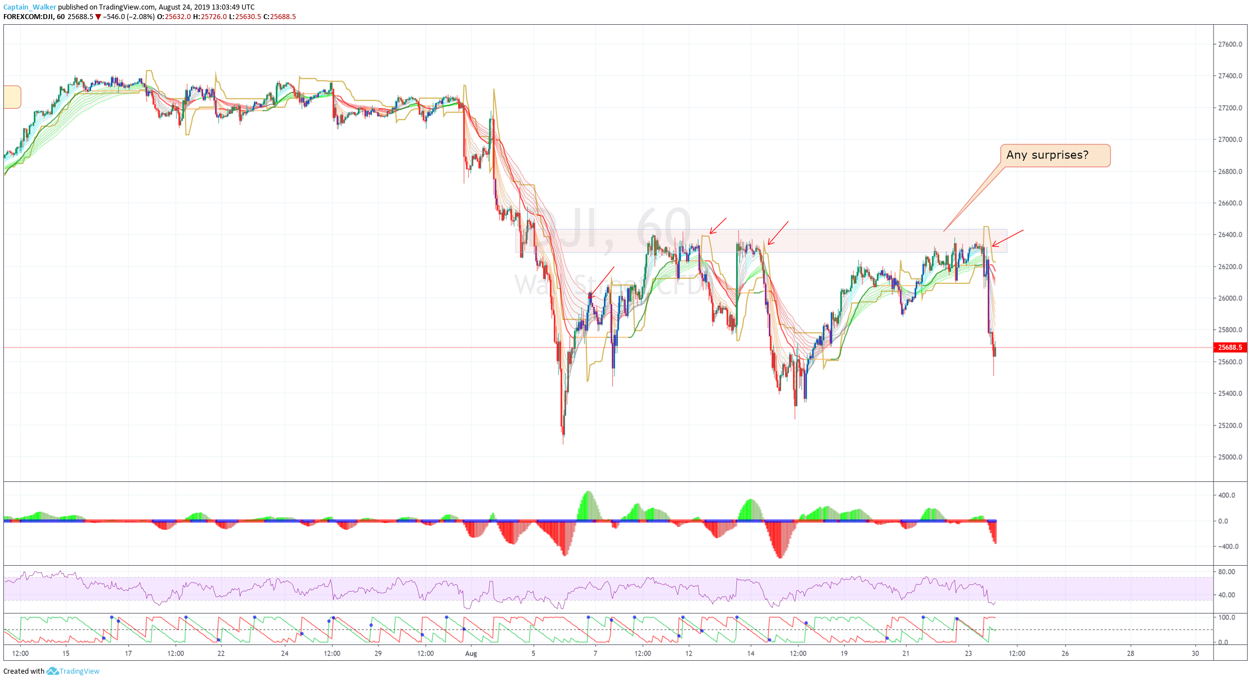Viewport: 1251px width, 681px height.
Task: Click the 25400.0 price axis label
Action: (x=1230, y=394)
